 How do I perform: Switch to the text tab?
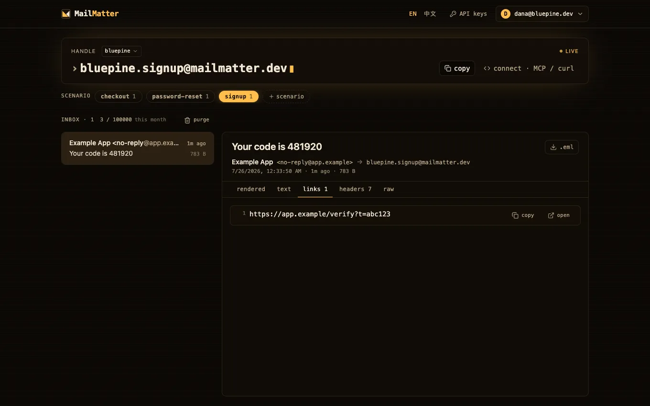tap(284, 189)
